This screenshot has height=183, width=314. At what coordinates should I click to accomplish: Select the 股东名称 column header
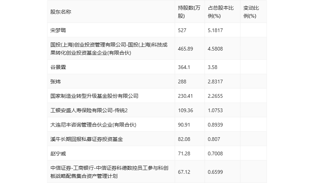(61, 12)
